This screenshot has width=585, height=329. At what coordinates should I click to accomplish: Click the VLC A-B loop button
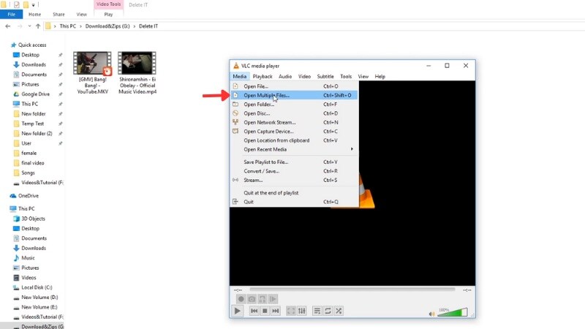263,299
